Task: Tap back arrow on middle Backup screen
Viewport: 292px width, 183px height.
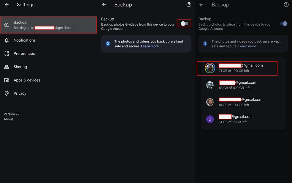Action: [104, 5]
